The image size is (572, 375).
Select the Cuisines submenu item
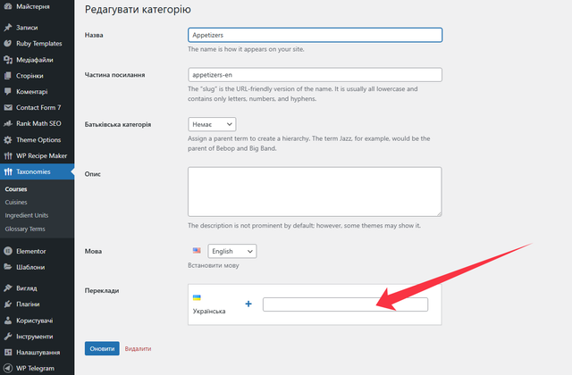click(16, 203)
